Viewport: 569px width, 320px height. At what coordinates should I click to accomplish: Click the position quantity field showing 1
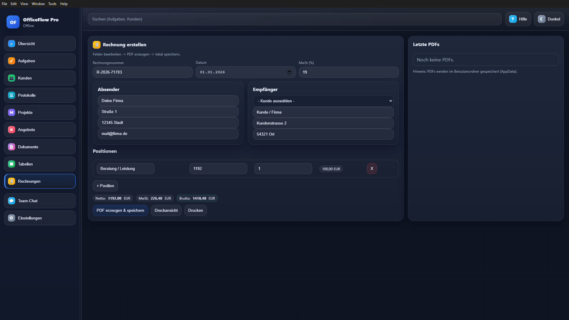tap(283, 168)
